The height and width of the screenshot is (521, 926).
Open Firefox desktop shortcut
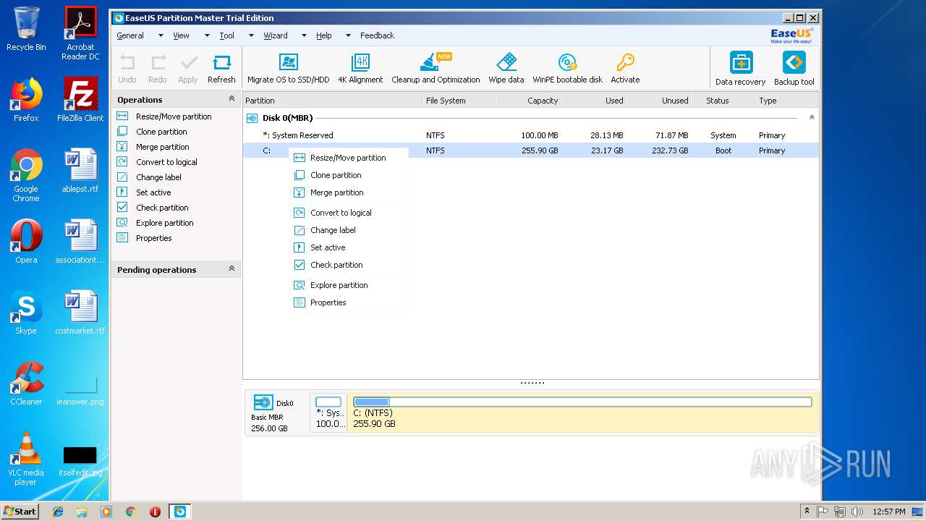click(x=26, y=100)
